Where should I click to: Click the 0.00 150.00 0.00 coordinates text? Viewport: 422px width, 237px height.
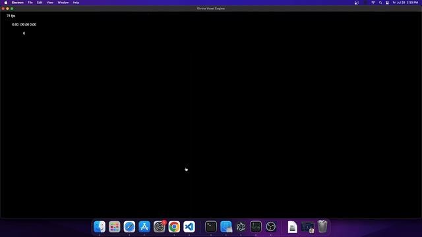pos(24,24)
